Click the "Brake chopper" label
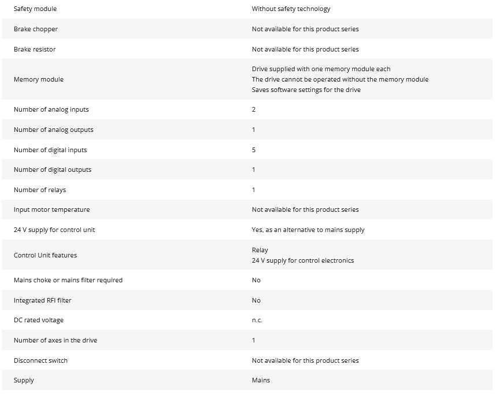Image resolution: width=496 pixels, height=394 pixels. (x=36, y=29)
